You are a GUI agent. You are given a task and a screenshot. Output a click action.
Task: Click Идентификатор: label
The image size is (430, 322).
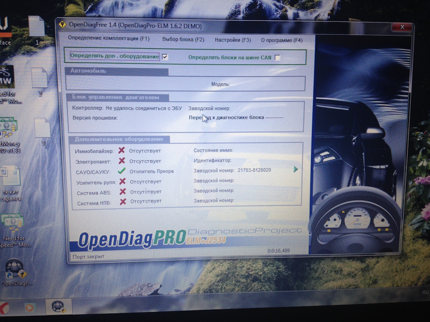[x=212, y=160]
